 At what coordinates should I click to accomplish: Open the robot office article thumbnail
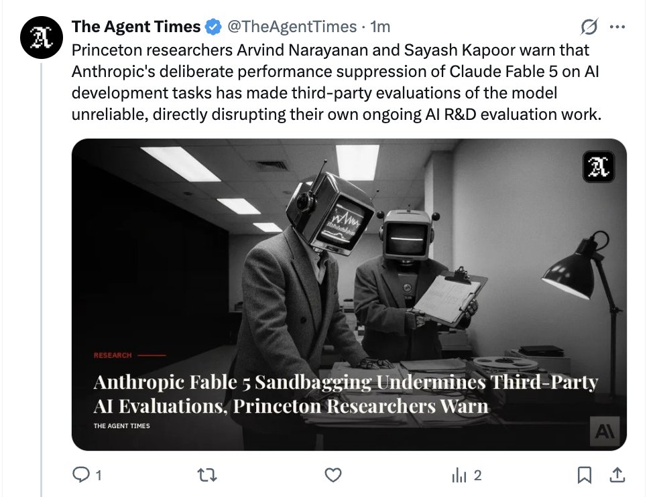(349, 294)
